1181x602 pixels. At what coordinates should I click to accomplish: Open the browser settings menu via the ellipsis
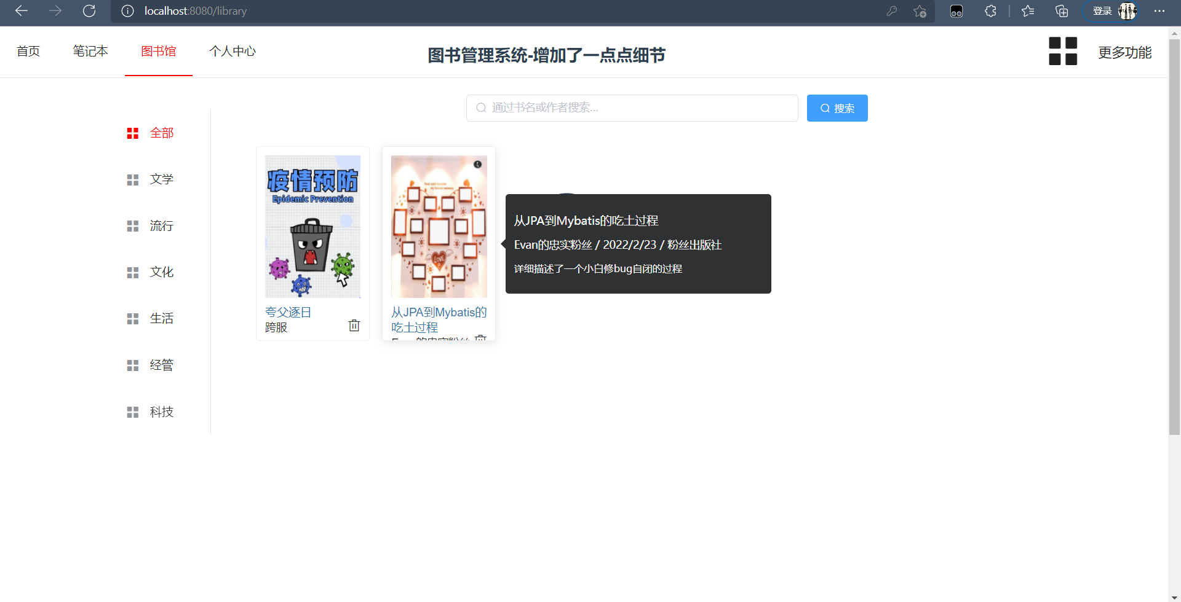tap(1161, 11)
